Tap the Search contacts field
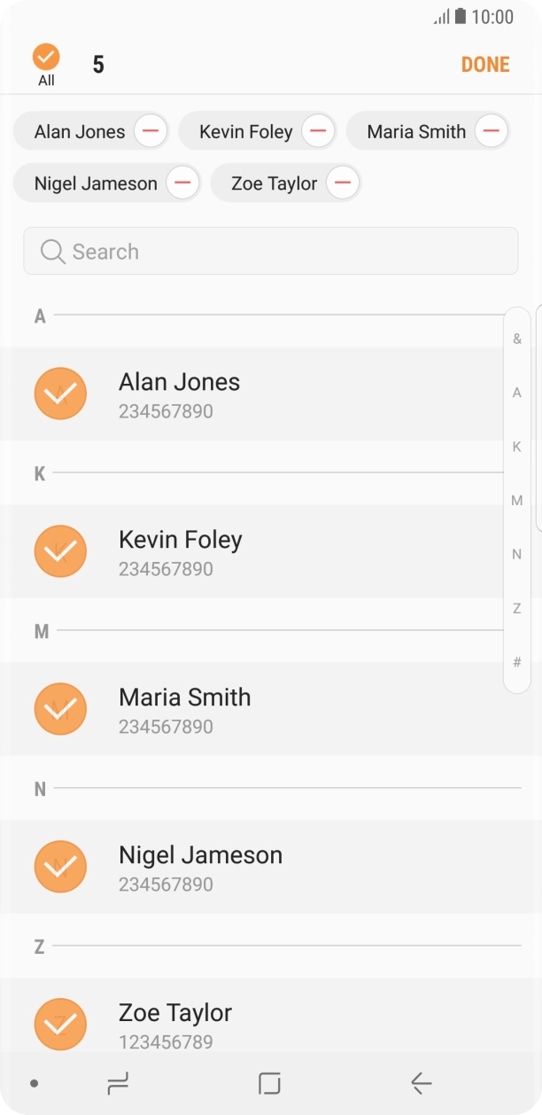The height and width of the screenshot is (1115, 542). click(270, 252)
